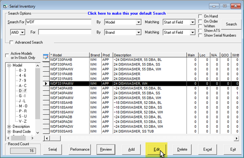Select the 0 - 3 tree range
The width and height of the screenshot is (244, 158).
[x=22, y=70]
